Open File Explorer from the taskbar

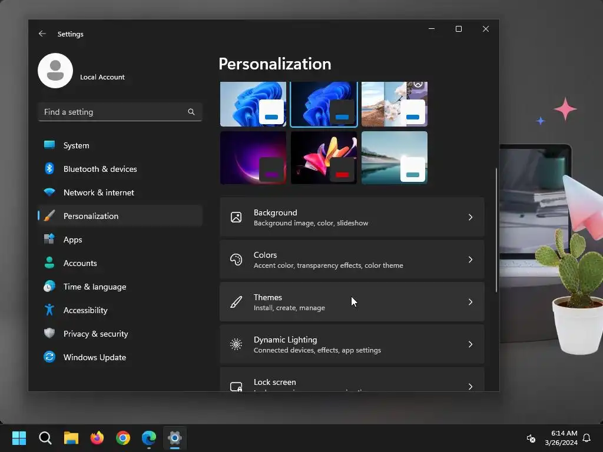(x=71, y=438)
